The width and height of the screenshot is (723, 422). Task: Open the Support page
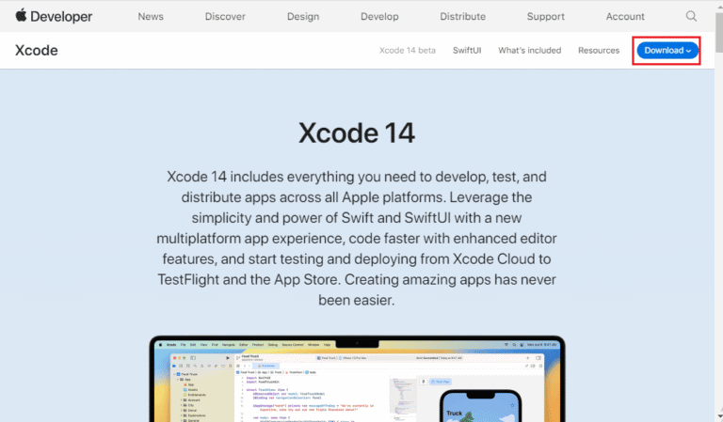(x=546, y=16)
